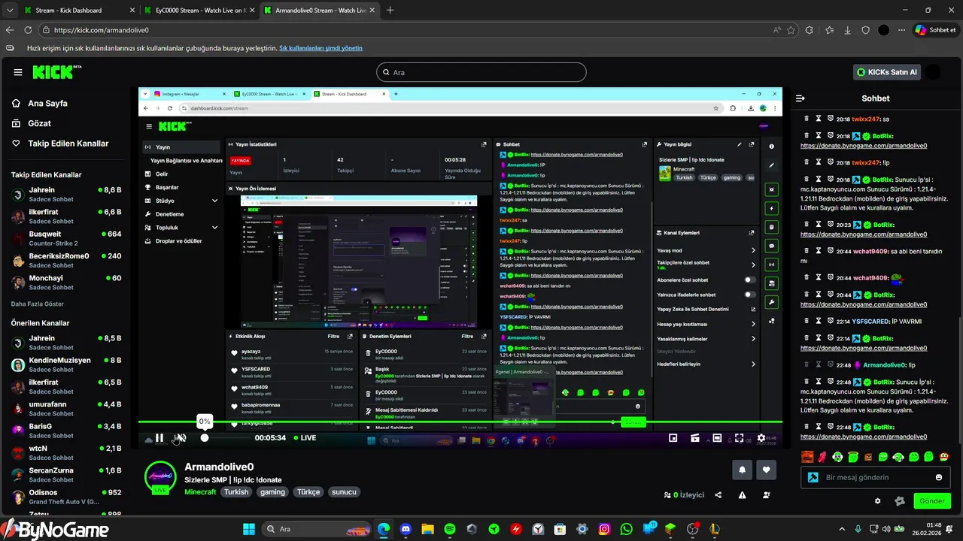Share the stream with share icon

(718, 495)
